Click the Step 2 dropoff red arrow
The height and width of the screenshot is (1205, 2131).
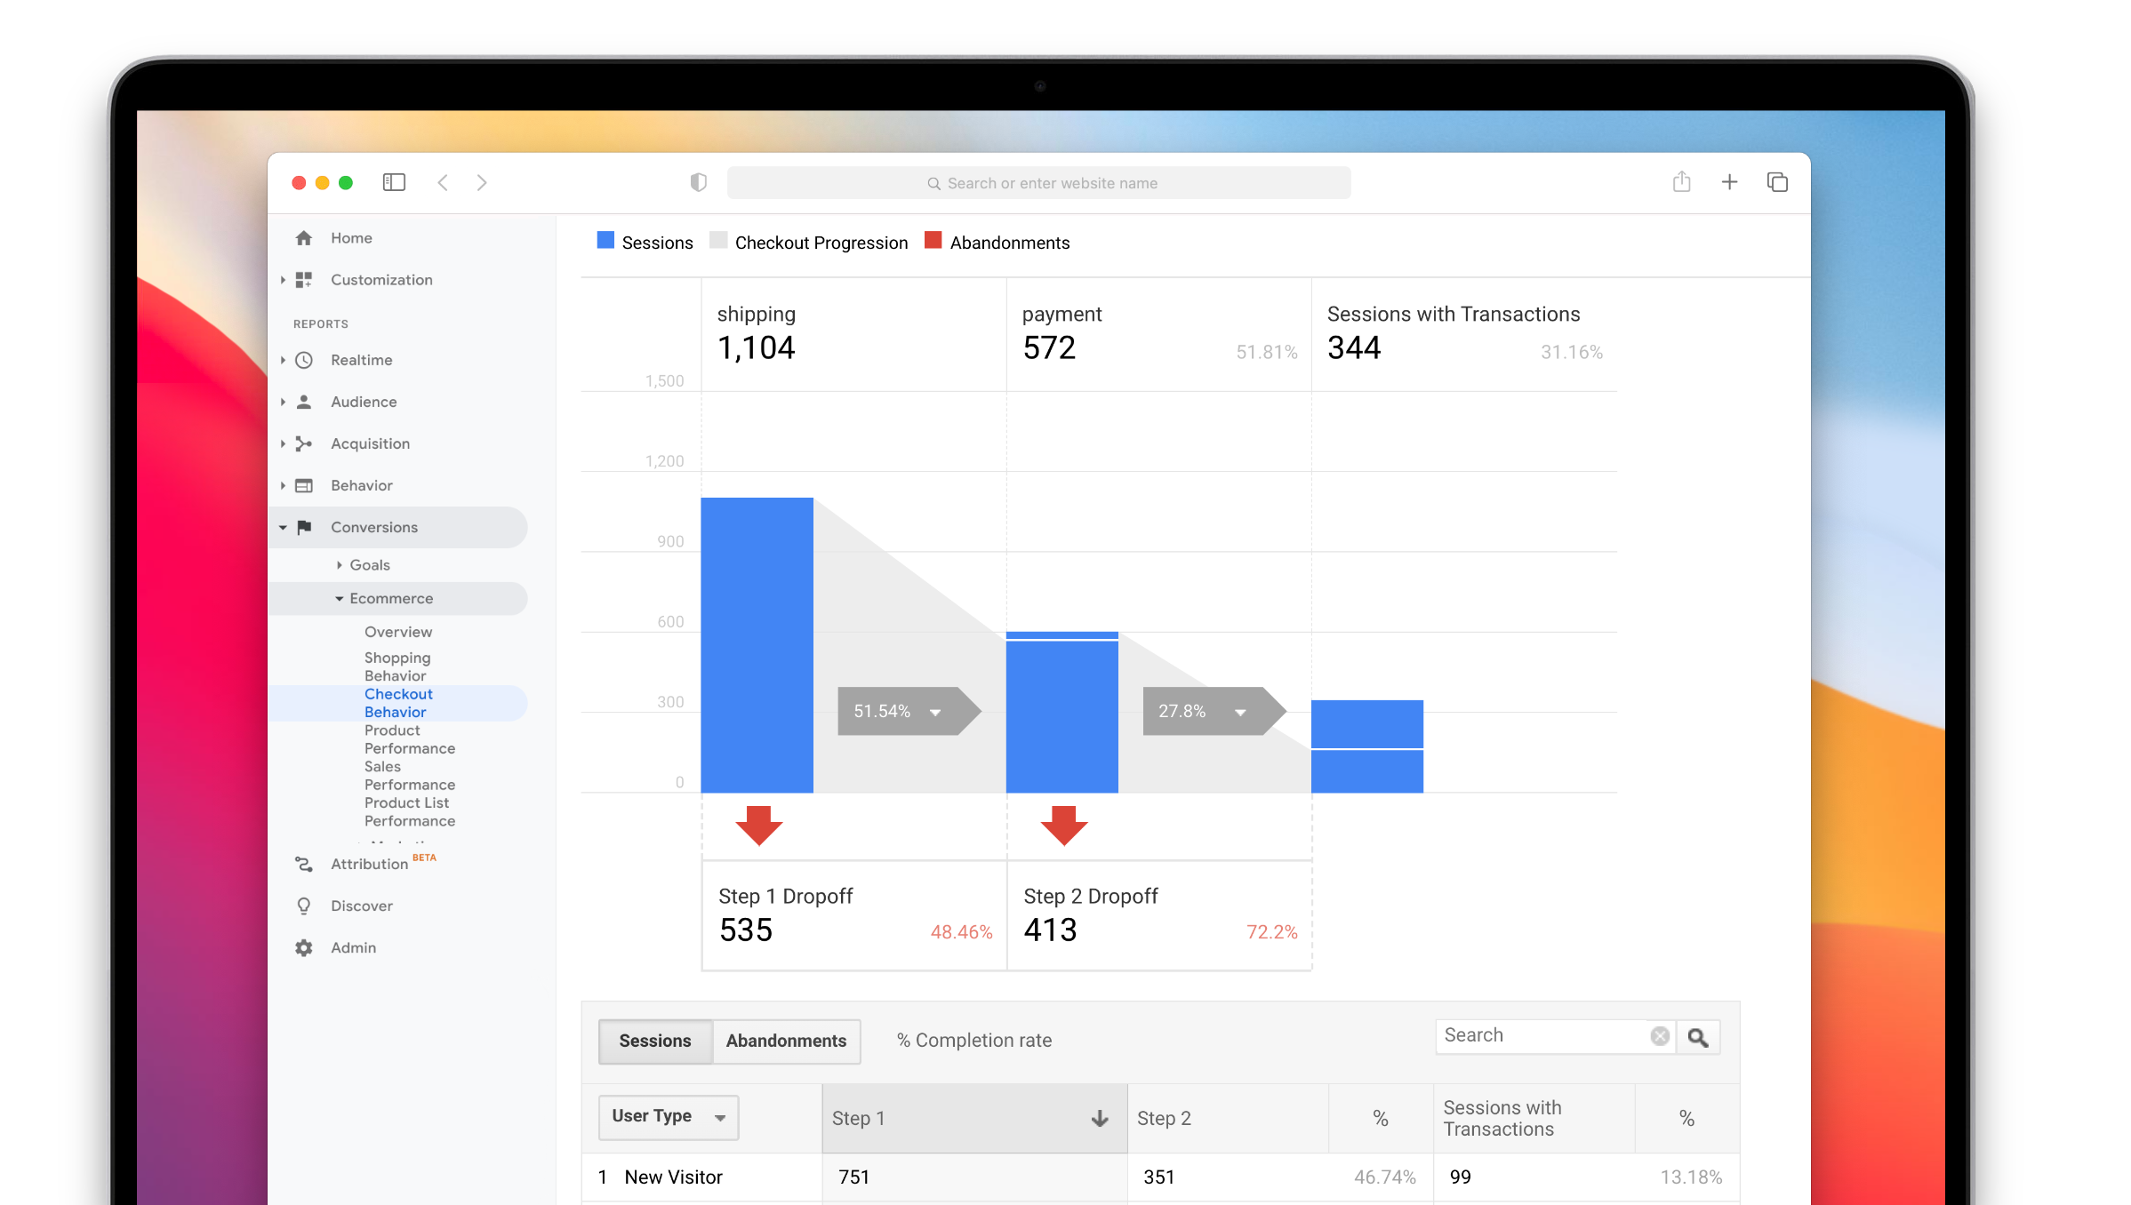click(x=1063, y=826)
